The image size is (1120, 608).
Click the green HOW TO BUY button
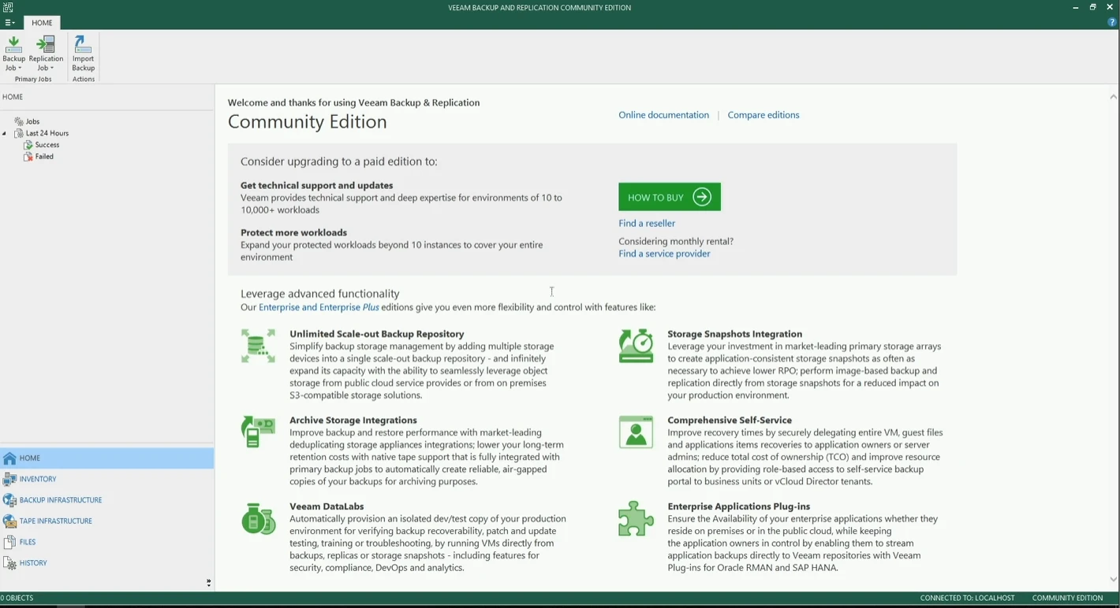(670, 197)
